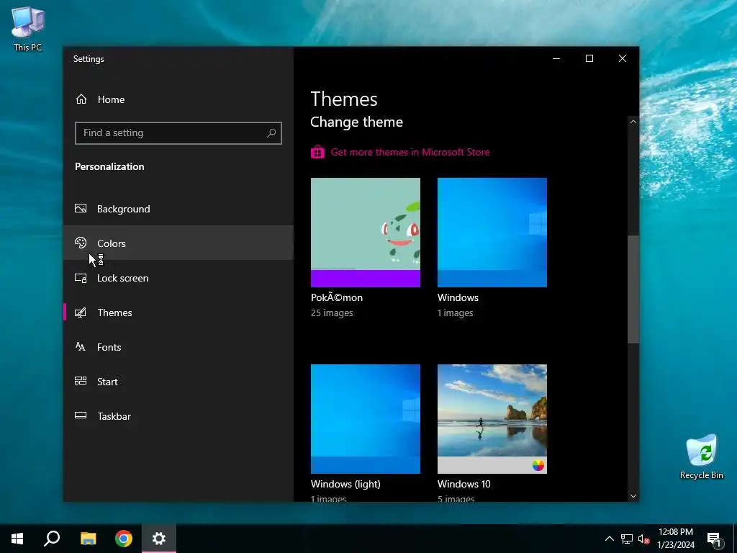
Task: Click the Pokémon theme name label
Action: (x=337, y=297)
